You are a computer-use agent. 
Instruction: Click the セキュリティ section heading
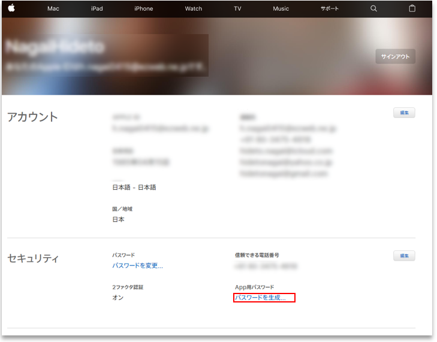point(33,259)
